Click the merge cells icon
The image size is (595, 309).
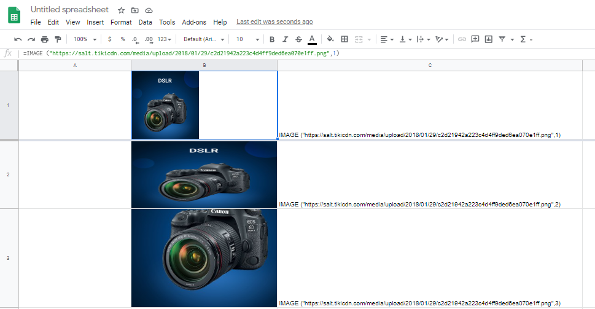359,39
